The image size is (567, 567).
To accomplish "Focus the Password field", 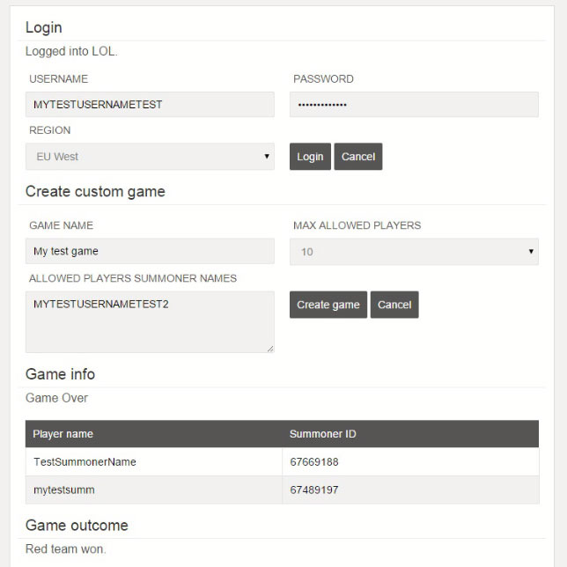I will [x=414, y=105].
